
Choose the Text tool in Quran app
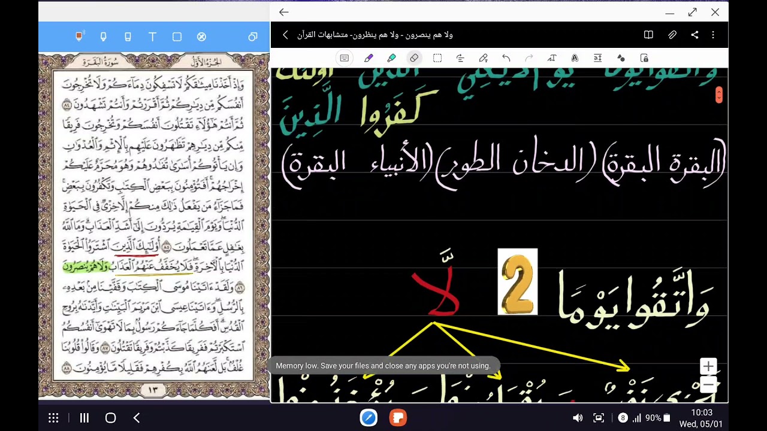click(152, 37)
